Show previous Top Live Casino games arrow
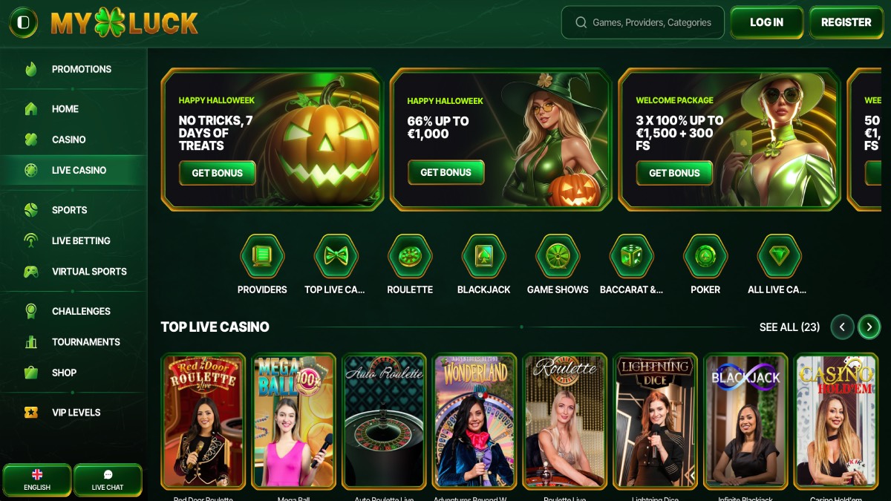 (842, 327)
